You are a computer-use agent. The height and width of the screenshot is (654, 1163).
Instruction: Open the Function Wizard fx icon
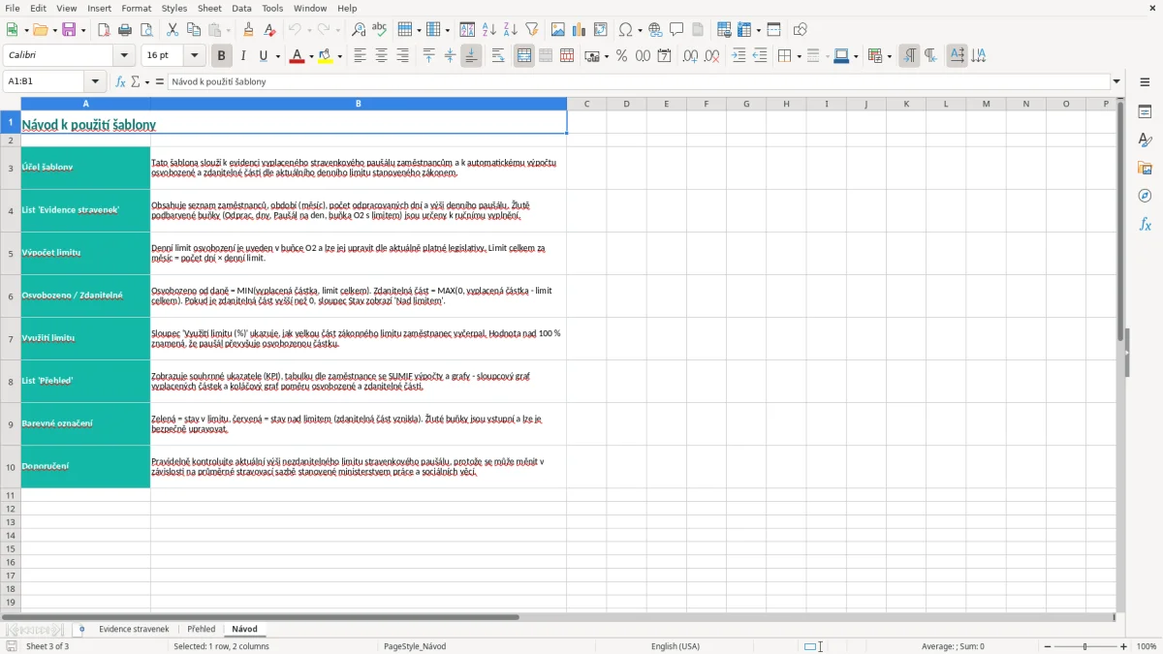[121, 81]
